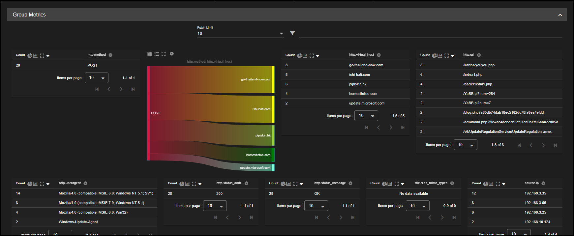Viewport: 574px width, 236px height.
Task: Remove the http.status_code metric panel
Action: (x=246, y=183)
